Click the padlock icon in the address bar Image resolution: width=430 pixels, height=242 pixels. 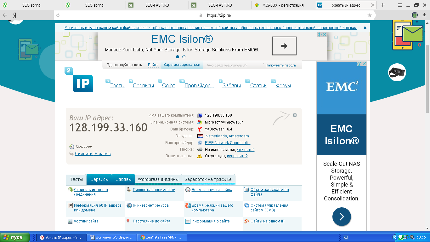point(201,15)
